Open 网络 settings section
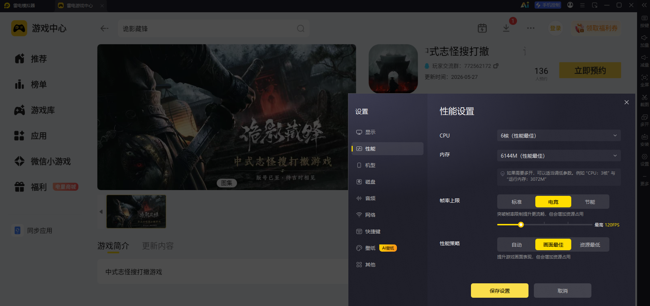The width and height of the screenshot is (650, 306). point(388,215)
